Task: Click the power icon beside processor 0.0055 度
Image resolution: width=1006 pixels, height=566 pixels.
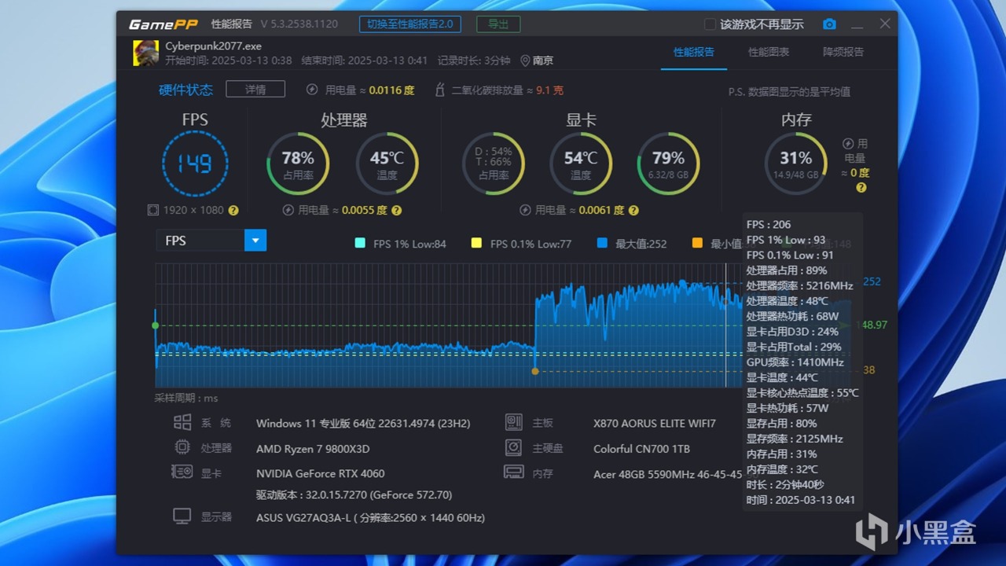Action: coord(288,211)
